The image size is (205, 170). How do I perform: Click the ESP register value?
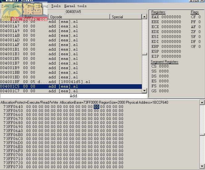click(171, 52)
